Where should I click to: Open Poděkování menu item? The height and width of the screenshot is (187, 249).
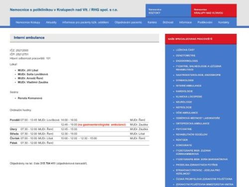[x=205, y=22]
